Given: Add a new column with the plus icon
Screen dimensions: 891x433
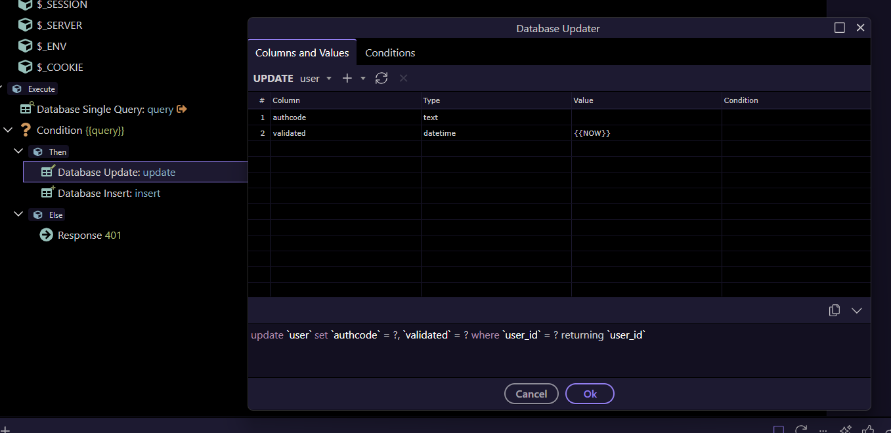Looking at the screenshot, I should [x=347, y=78].
